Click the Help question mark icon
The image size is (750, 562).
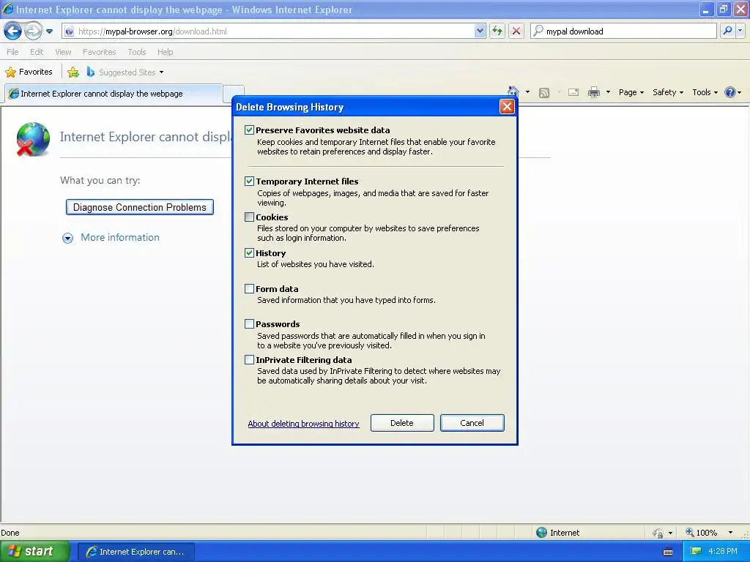click(730, 92)
